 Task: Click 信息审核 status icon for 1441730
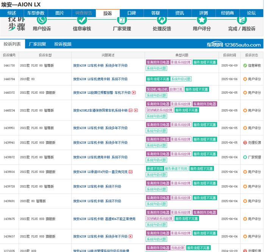click(245, 65)
